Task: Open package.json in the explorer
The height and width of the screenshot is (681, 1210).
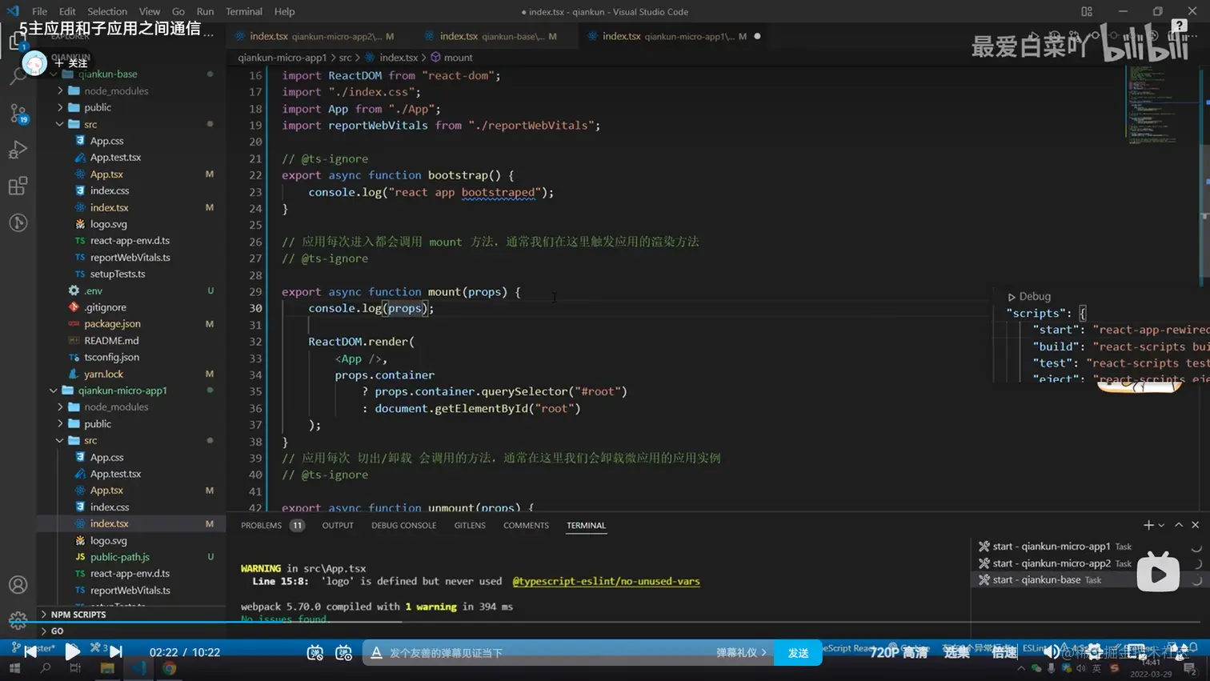Action: click(x=112, y=324)
